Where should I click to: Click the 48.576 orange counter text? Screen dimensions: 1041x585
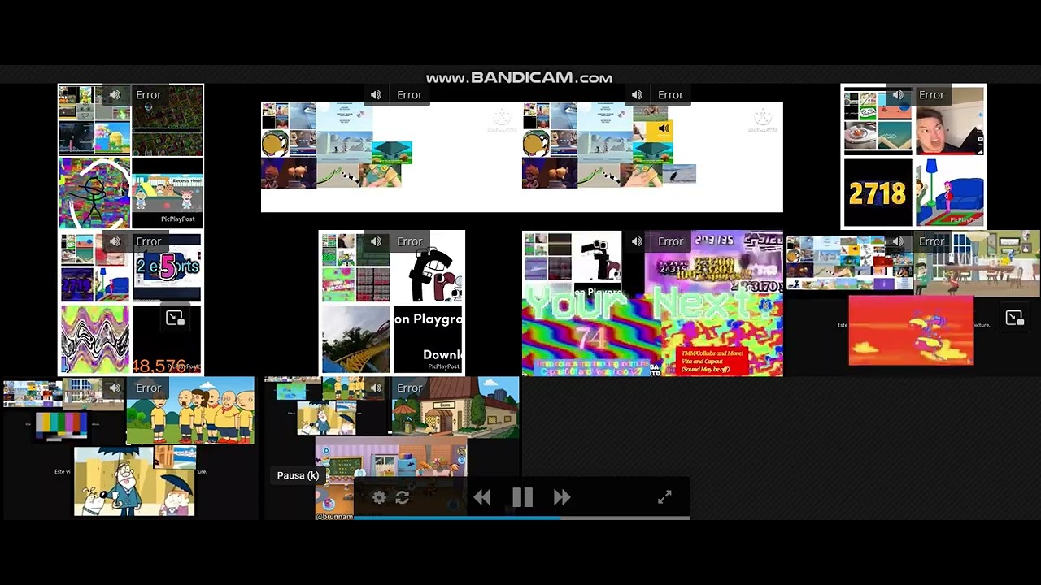coord(159,366)
